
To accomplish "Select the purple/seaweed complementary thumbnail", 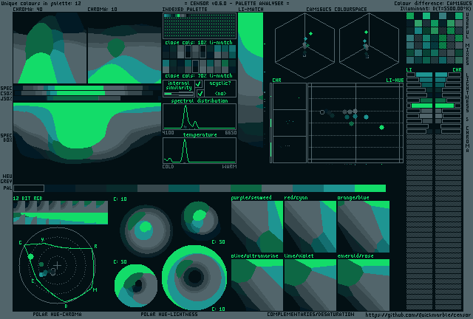I will pyautogui.click(x=256, y=226).
